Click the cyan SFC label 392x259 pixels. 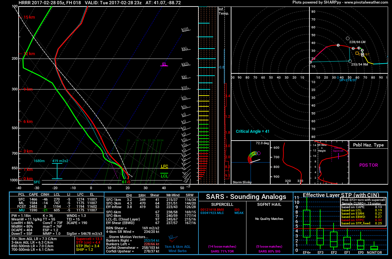tap(37, 182)
